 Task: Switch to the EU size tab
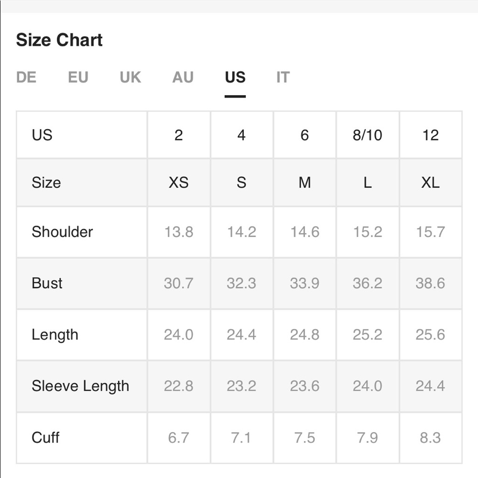[78, 77]
